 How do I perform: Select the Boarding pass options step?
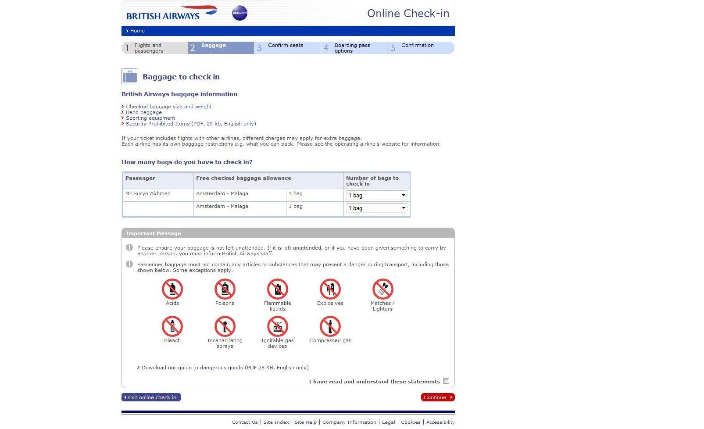pos(352,48)
